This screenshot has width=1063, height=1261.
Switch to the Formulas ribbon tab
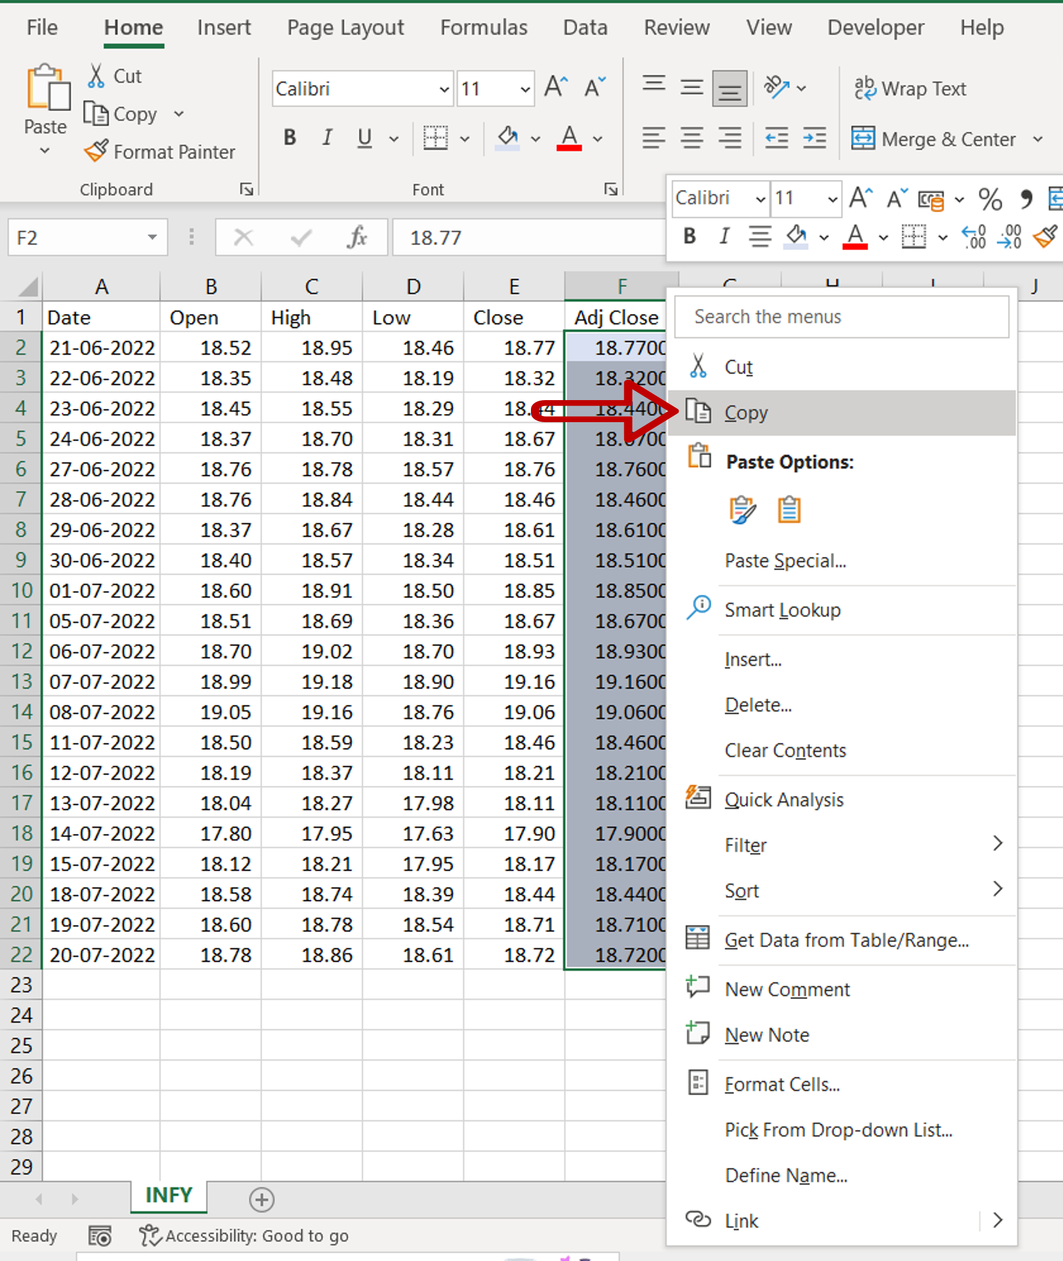484,27
